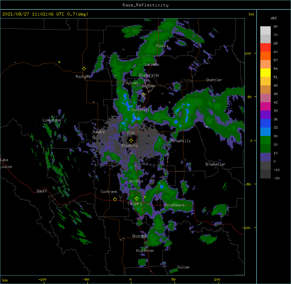Image resolution: width=291 pixels, height=284 pixels.
Task: Click the Sundre town label
Action: [99, 132]
